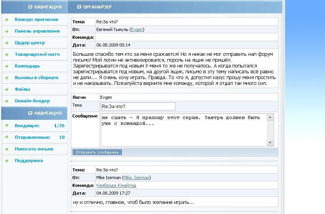Click the arrow icon beside Ордер центр
The height and width of the screenshot is (214, 325).
[x=7, y=43]
